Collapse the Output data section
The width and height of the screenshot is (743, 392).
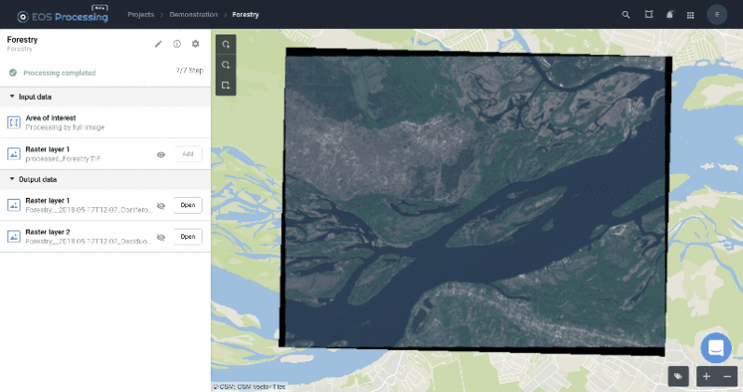[x=12, y=179]
